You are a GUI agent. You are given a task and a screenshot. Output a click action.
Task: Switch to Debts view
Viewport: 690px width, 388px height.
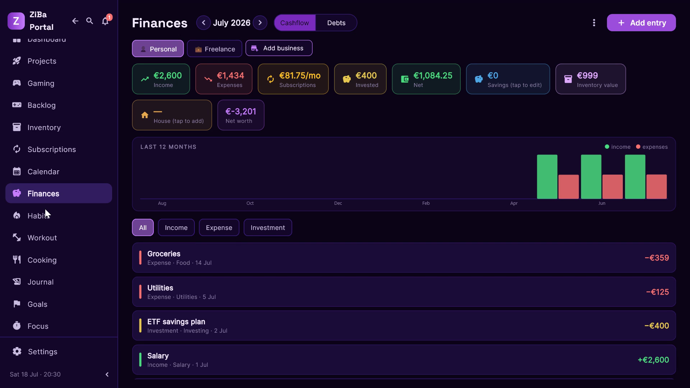pyautogui.click(x=336, y=23)
